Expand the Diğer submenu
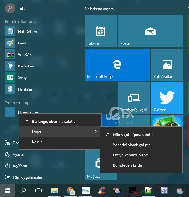This screenshot has height=197, width=189. pos(60,131)
